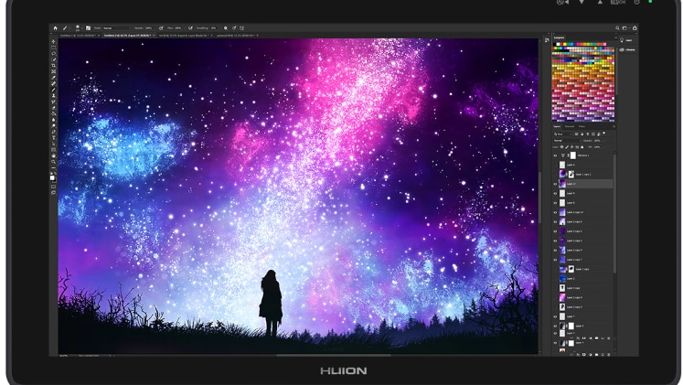This screenshot has height=385, width=683.
Task: Switch to the Paths tab
Action: point(582,126)
